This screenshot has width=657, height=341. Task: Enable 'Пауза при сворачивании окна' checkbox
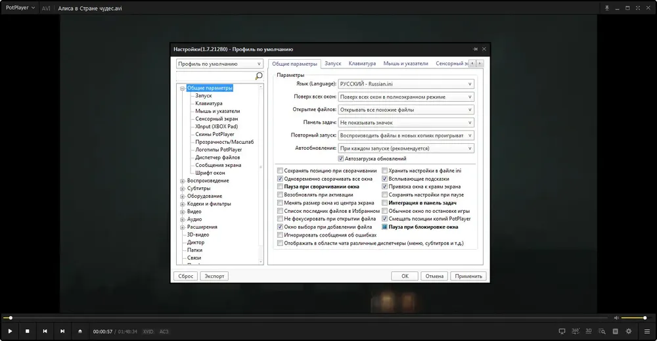tap(280, 187)
